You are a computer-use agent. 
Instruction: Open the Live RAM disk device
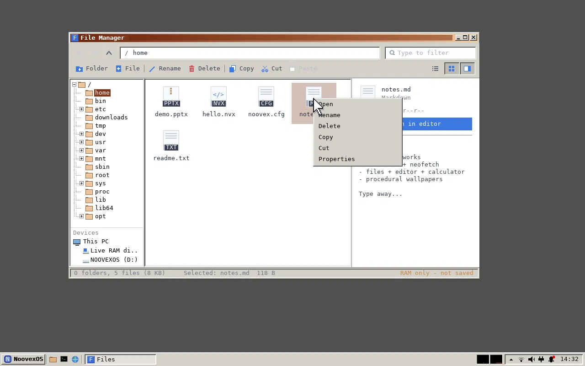click(x=110, y=251)
